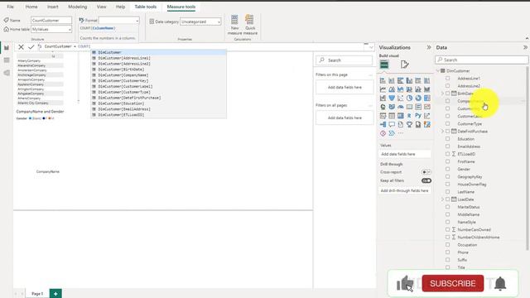Screen dimensions: 530x298
Task: Collapse the DimCustomer table tree
Action: click(438, 71)
